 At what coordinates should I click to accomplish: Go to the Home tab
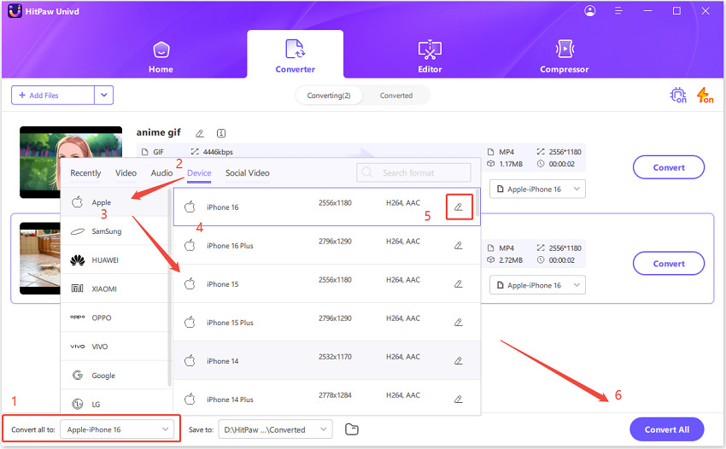[x=161, y=57]
